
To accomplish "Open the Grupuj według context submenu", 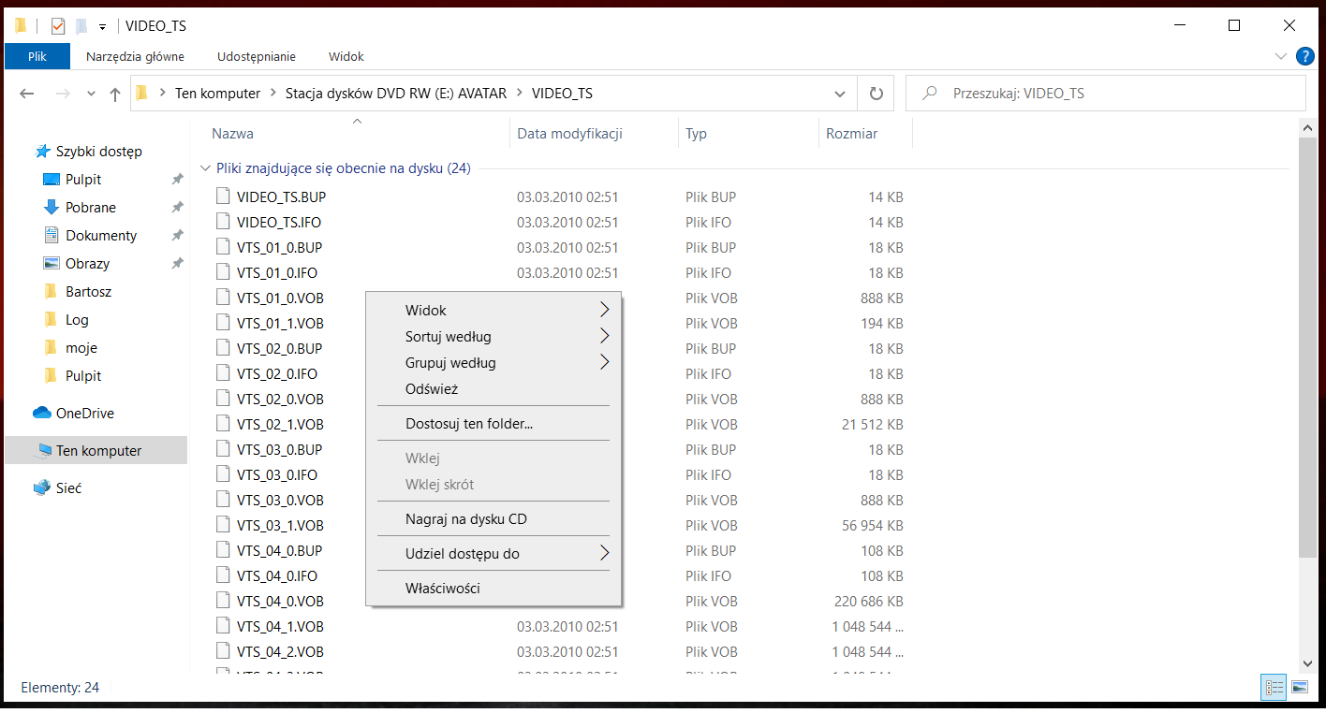I will tap(494, 362).
